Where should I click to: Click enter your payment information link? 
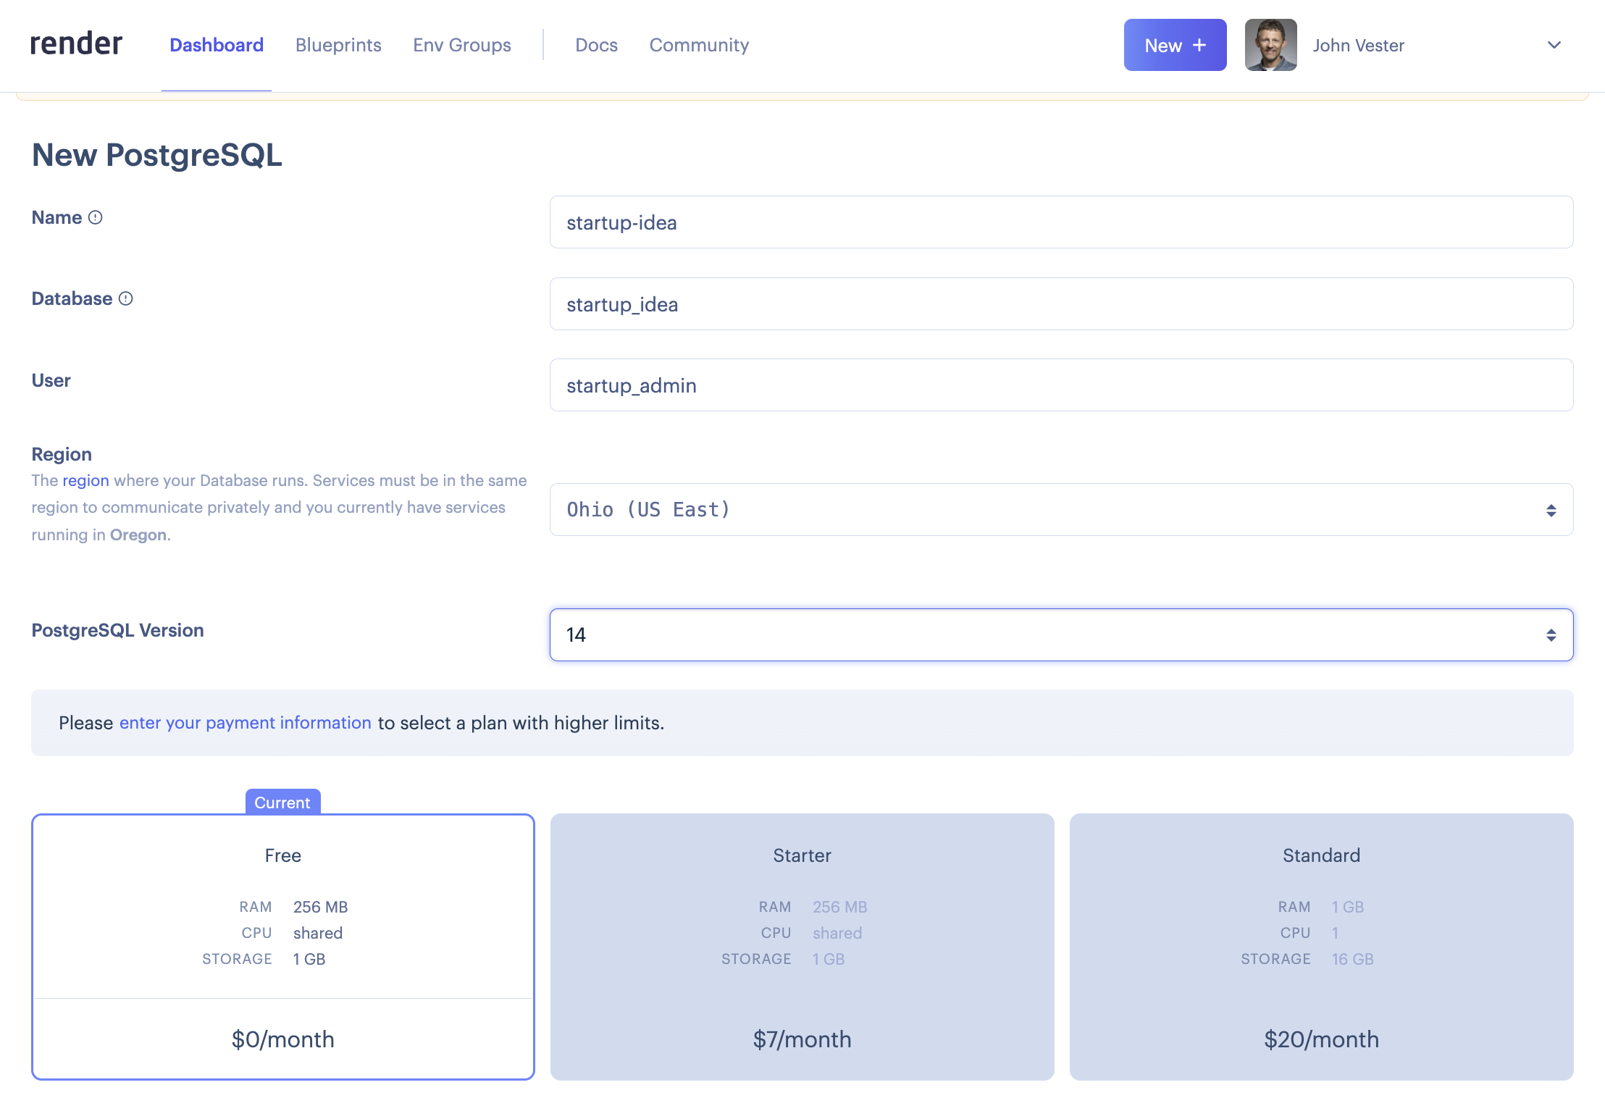tap(245, 723)
